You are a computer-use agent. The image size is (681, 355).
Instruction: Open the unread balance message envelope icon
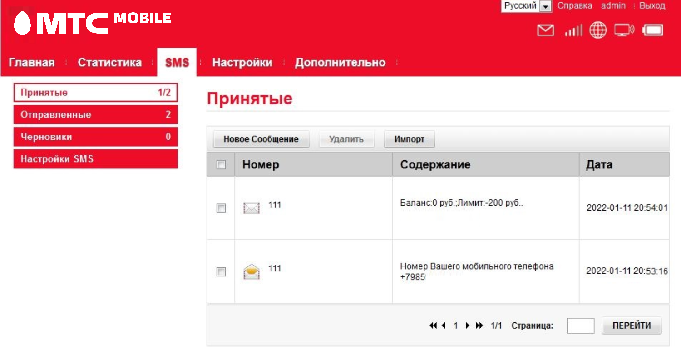[252, 208]
